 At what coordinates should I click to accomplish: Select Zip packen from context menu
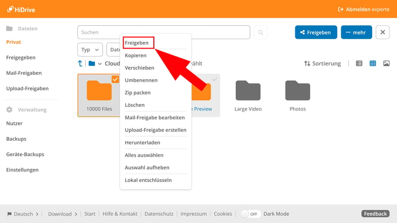click(137, 93)
